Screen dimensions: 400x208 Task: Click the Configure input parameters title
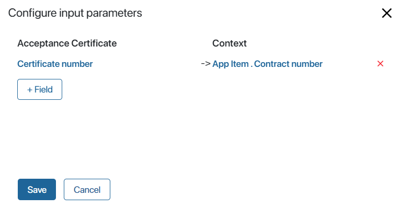[75, 13]
